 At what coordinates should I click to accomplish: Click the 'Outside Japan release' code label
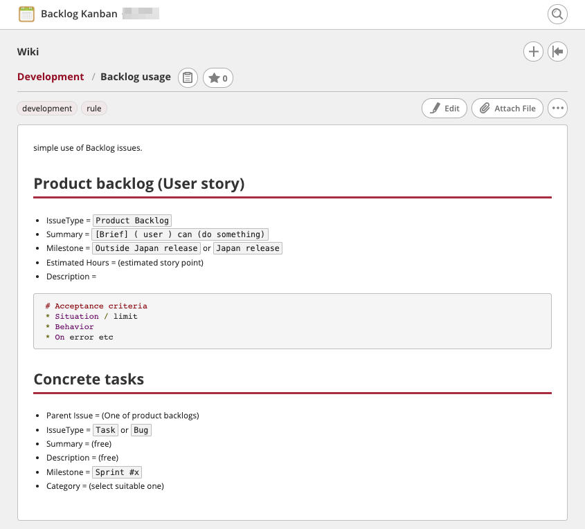click(146, 248)
